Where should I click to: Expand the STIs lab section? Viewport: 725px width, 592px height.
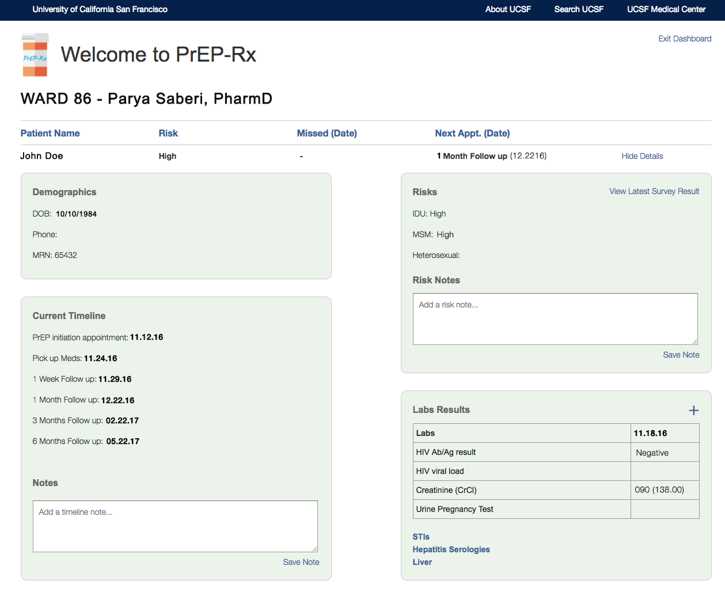tap(421, 537)
